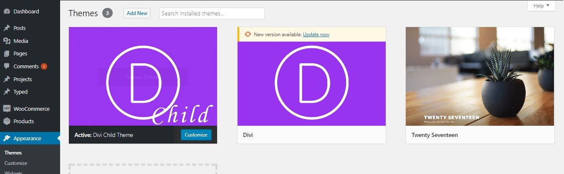Click the Products box icon

(x=7, y=121)
